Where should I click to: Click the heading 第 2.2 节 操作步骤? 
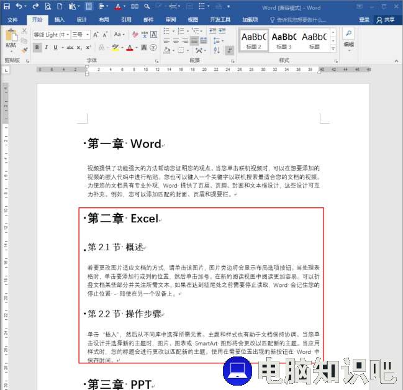pos(124,314)
